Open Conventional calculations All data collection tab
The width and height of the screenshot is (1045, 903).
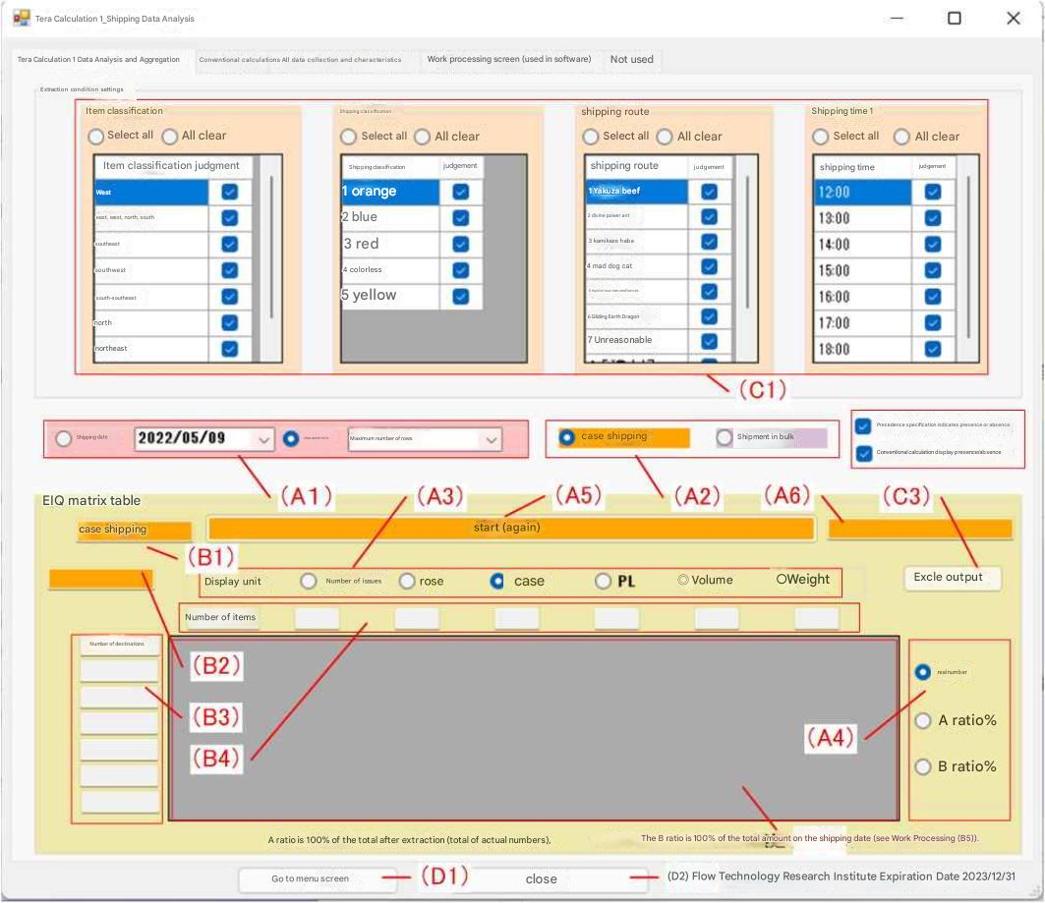click(x=300, y=59)
